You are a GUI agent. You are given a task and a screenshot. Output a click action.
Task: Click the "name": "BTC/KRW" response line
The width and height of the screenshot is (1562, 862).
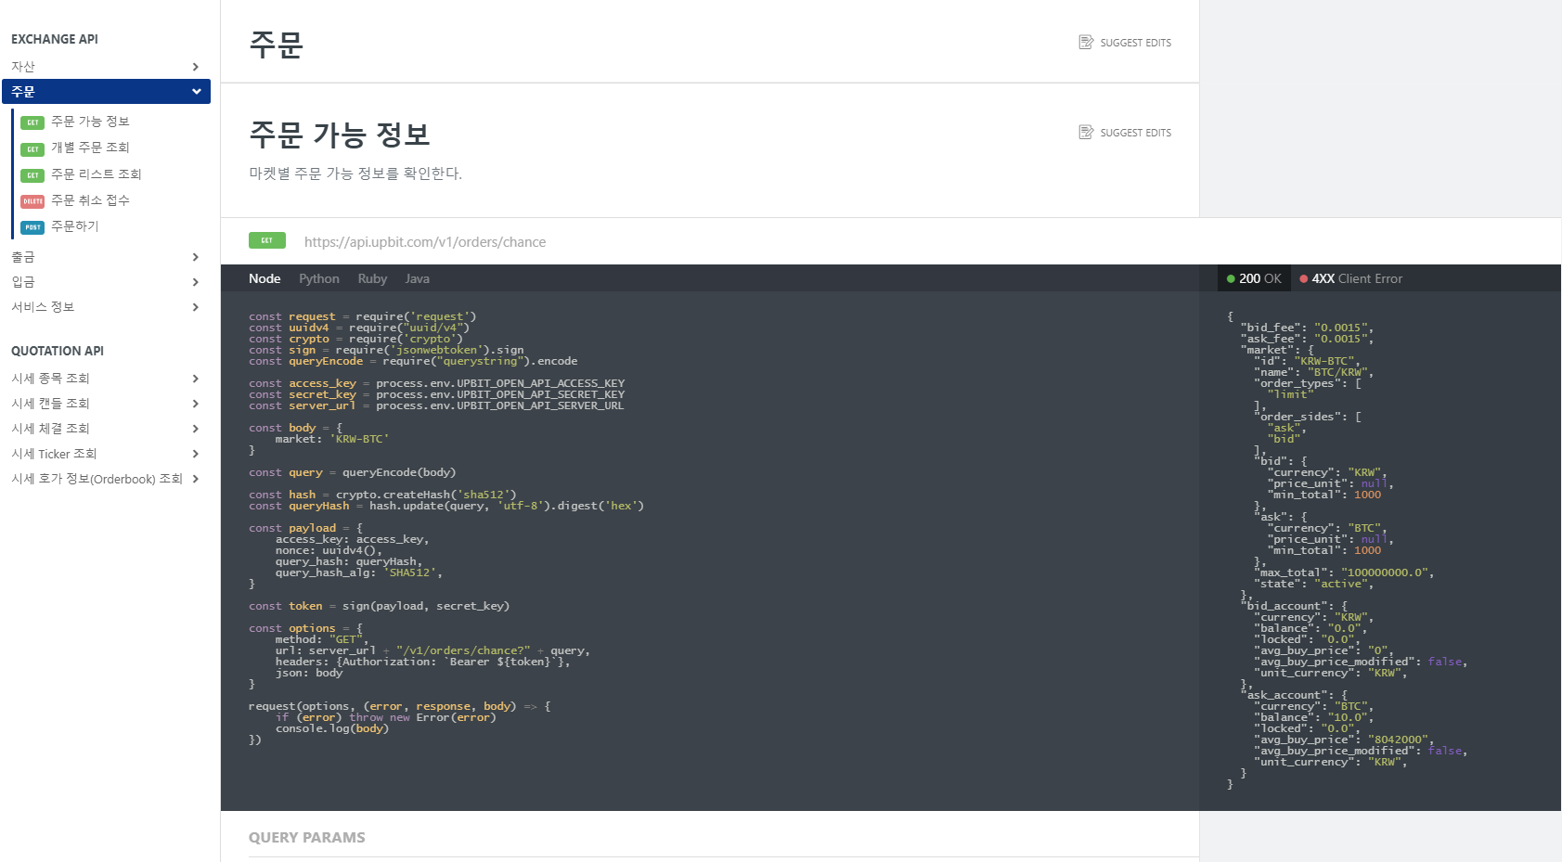(x=1314, y=372)
